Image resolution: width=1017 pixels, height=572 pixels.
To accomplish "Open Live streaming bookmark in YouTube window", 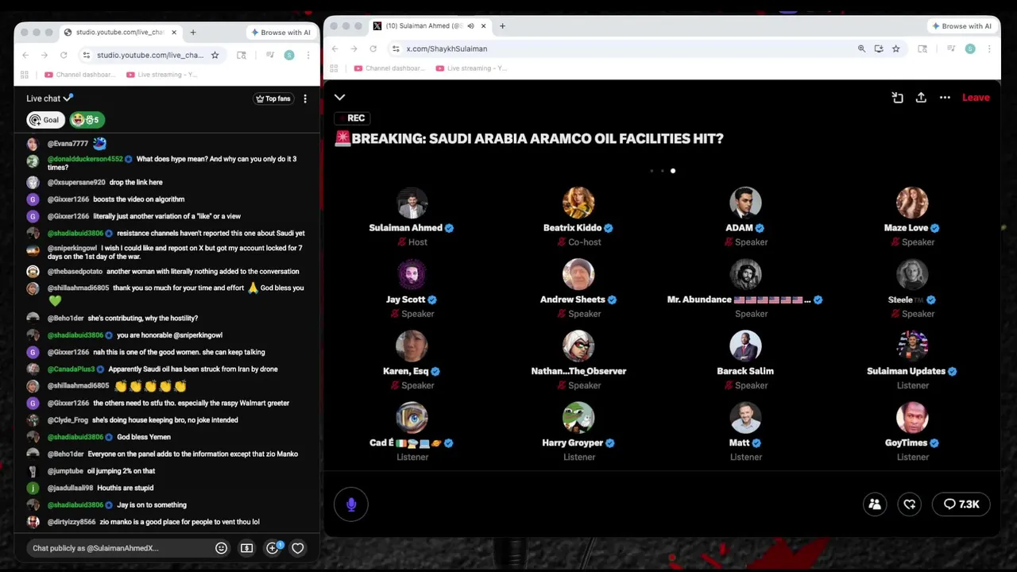I will (x=161, y=75).
